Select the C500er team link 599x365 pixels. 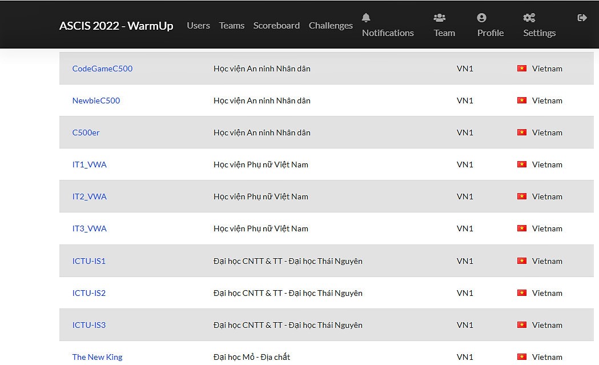[x=86, y=133]
